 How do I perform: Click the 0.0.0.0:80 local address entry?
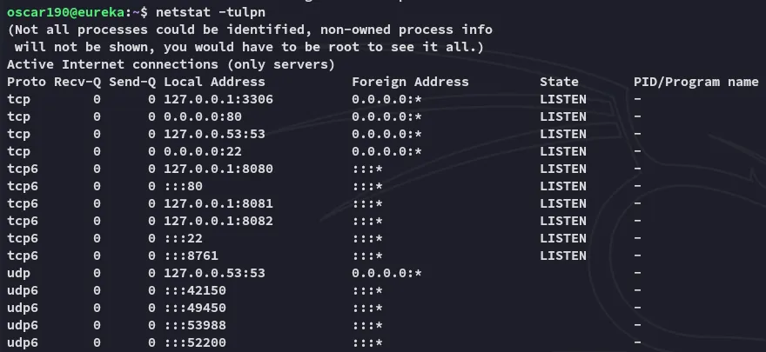point(203,116)
